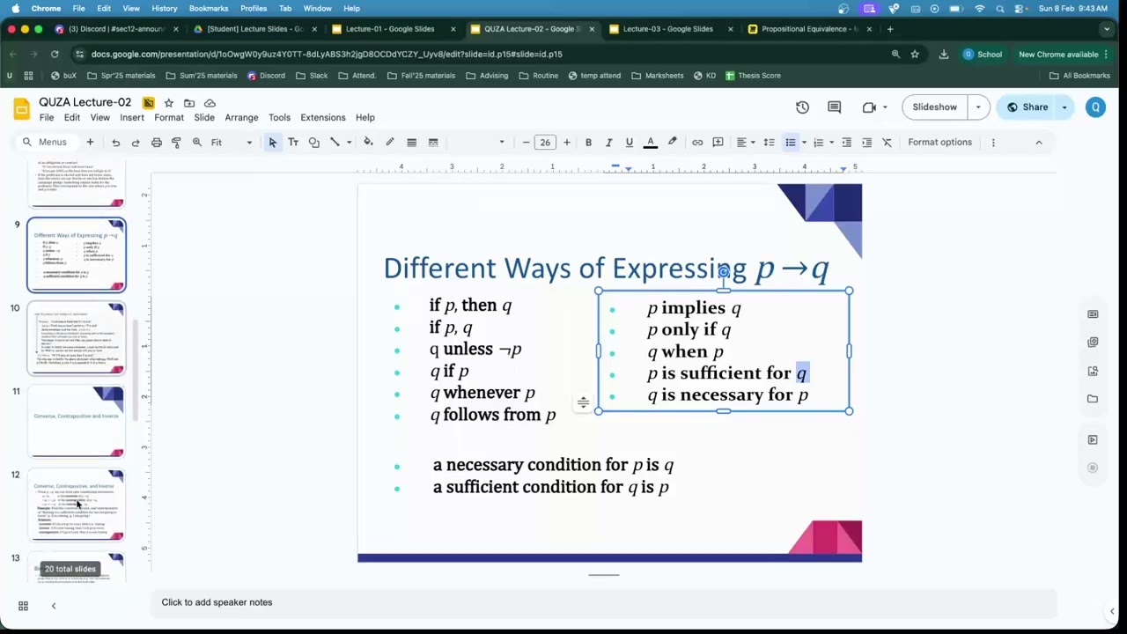
Task: Open the Insert menu
Action: (132, 117)
